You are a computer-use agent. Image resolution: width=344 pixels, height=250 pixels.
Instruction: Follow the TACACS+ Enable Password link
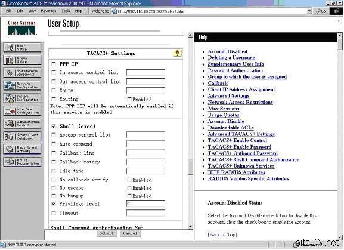click(239, 147)
